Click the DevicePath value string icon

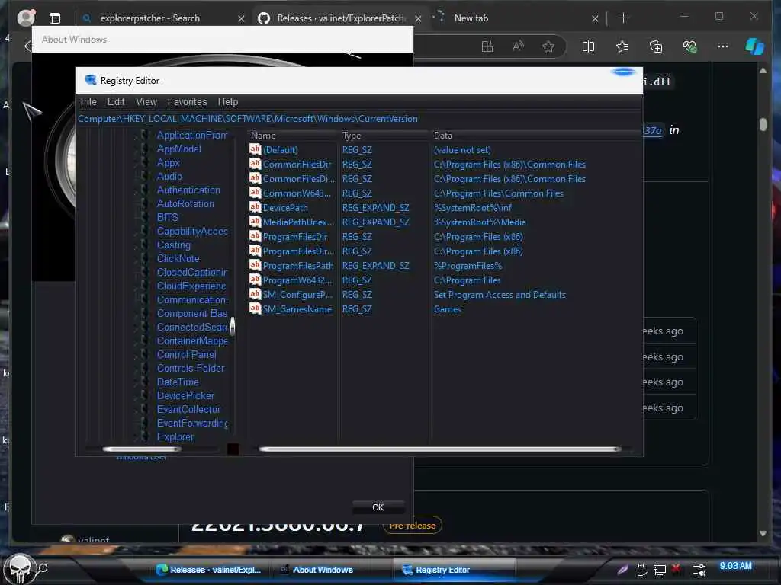click(x=255, y=207)
